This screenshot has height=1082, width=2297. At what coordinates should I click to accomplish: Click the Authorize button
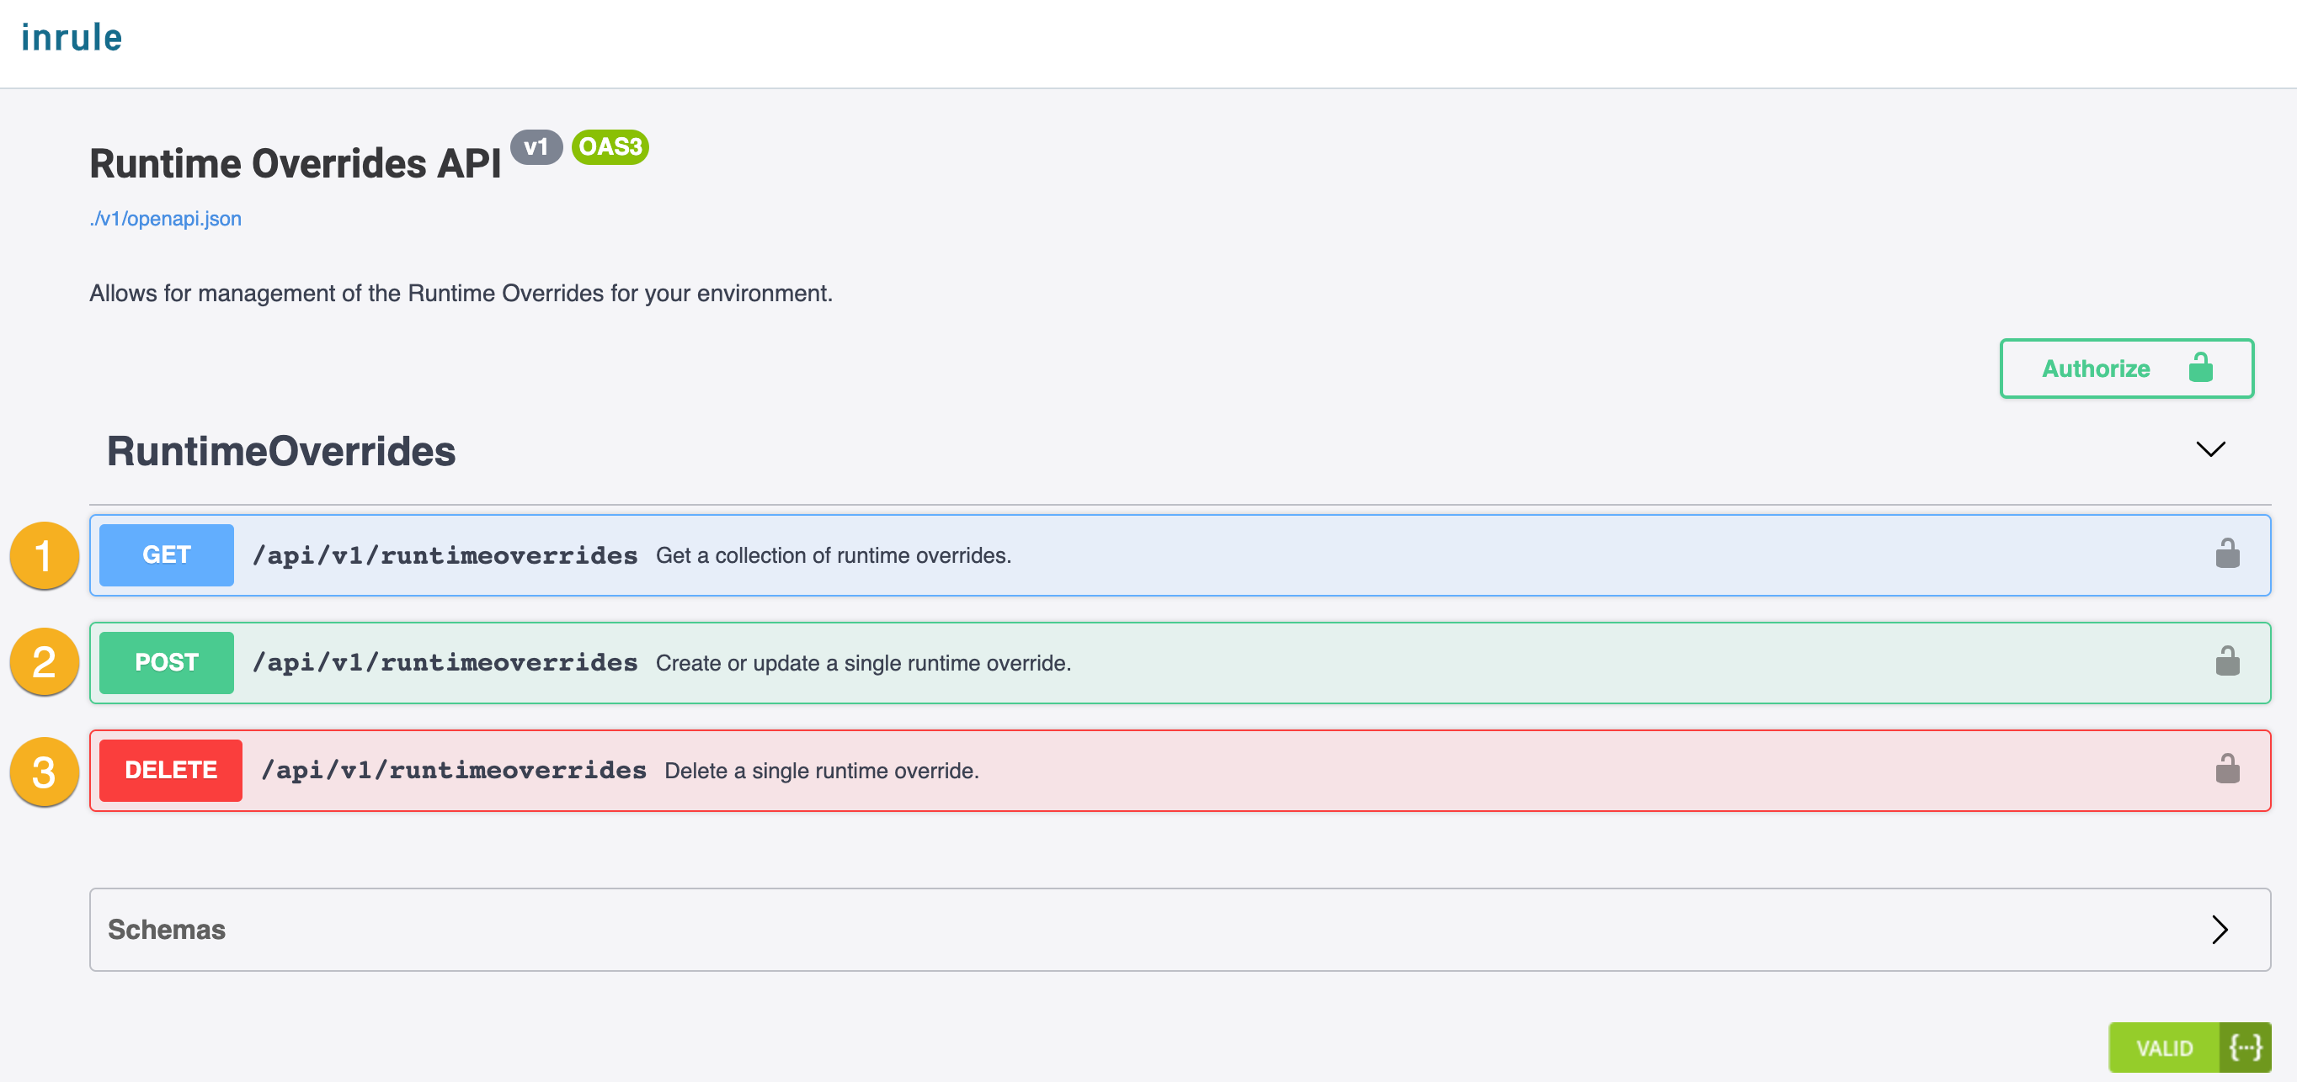click(x=2096, y=368)
